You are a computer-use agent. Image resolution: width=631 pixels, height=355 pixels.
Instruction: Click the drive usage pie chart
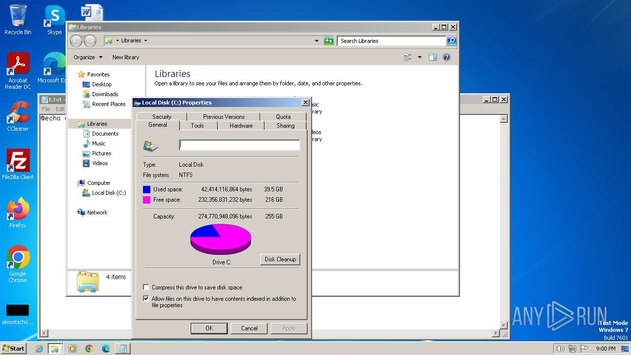[220, 240]
